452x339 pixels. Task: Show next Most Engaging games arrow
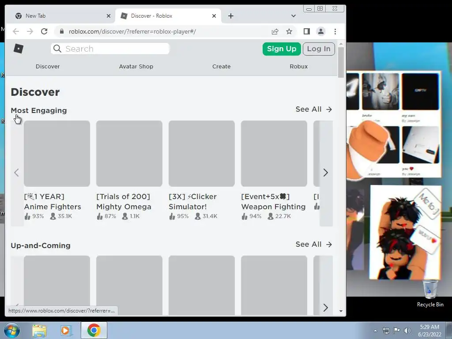pyautogui.click(x=326, y=173)
